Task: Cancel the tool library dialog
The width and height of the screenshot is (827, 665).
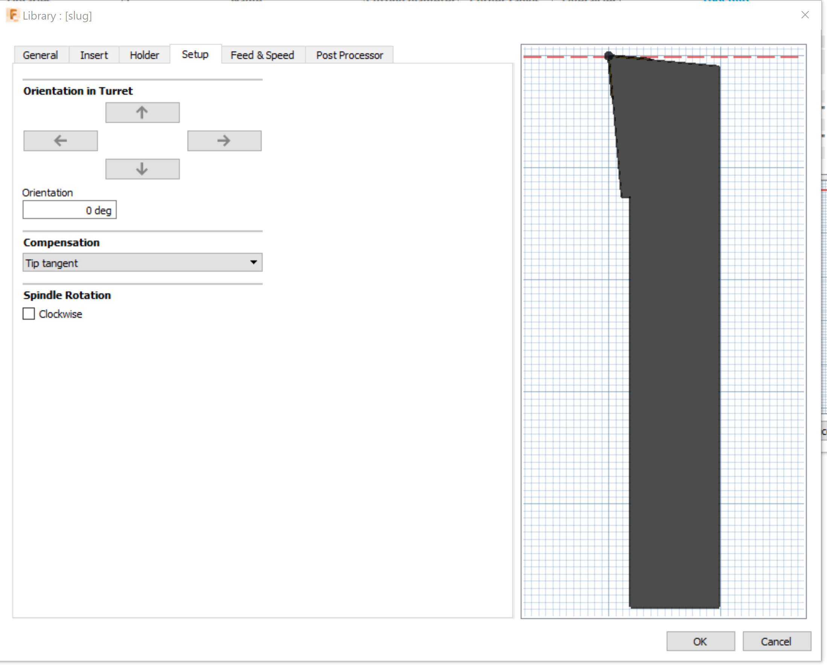Action: 777,641
